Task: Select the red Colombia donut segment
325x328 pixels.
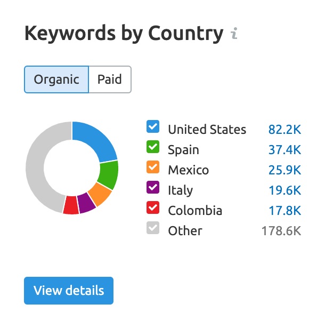Action: pyautogui.click(x=71, y=205)
